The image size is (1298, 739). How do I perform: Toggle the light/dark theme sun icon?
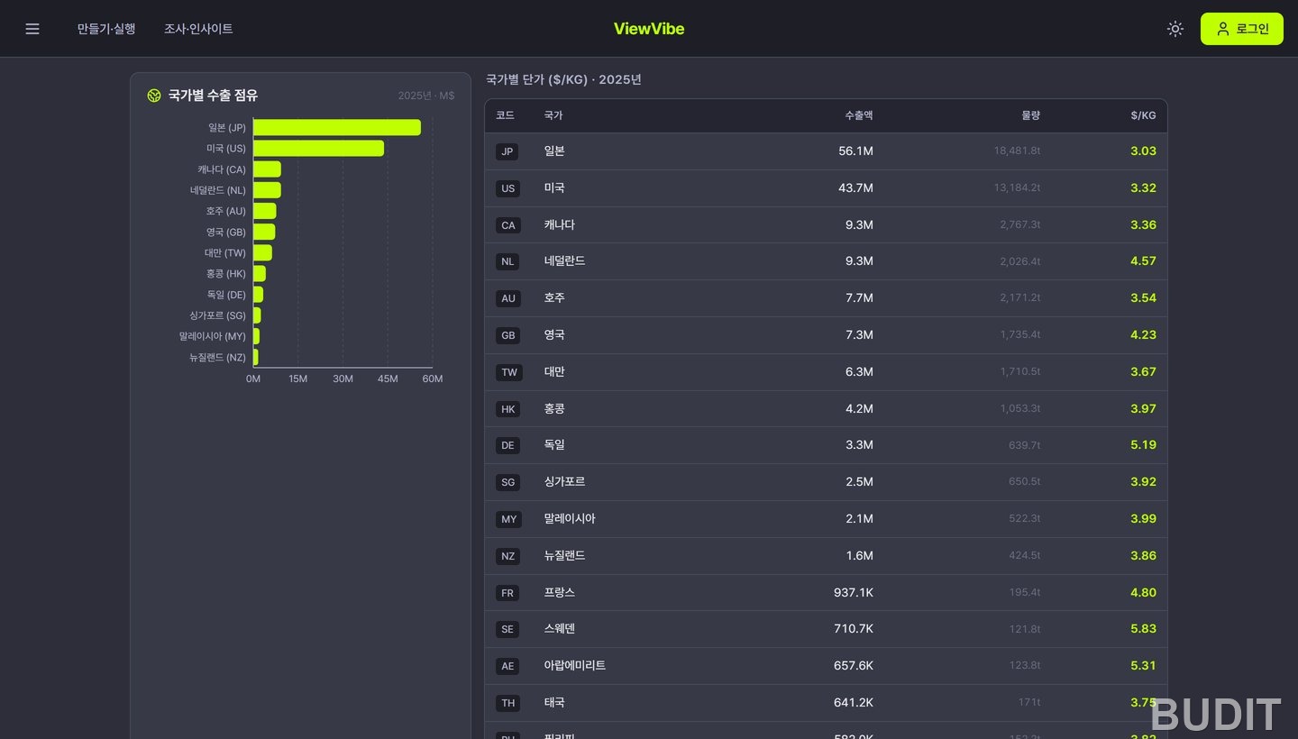(x=1175, y=29)
